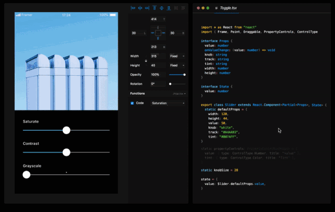This screenshot has width=335, height=212.
Task: Toggle the Code checkbox under Functions
Action: pyautogui.click(x=132, y=103)
